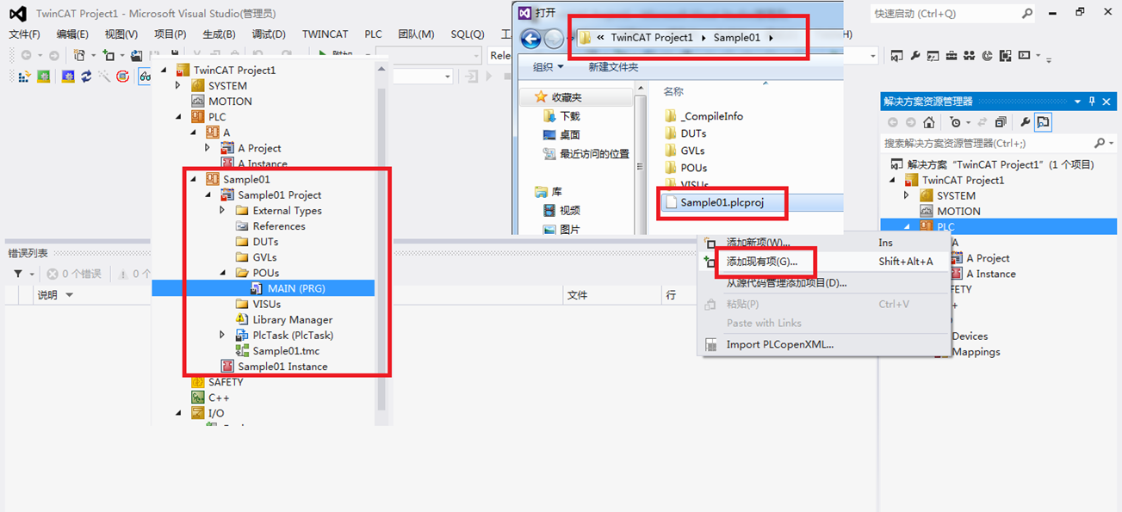The width and height of the screenshot is (1122, 512).
Task: Click the Open File toolbar icon
Action: pos(136,55)
